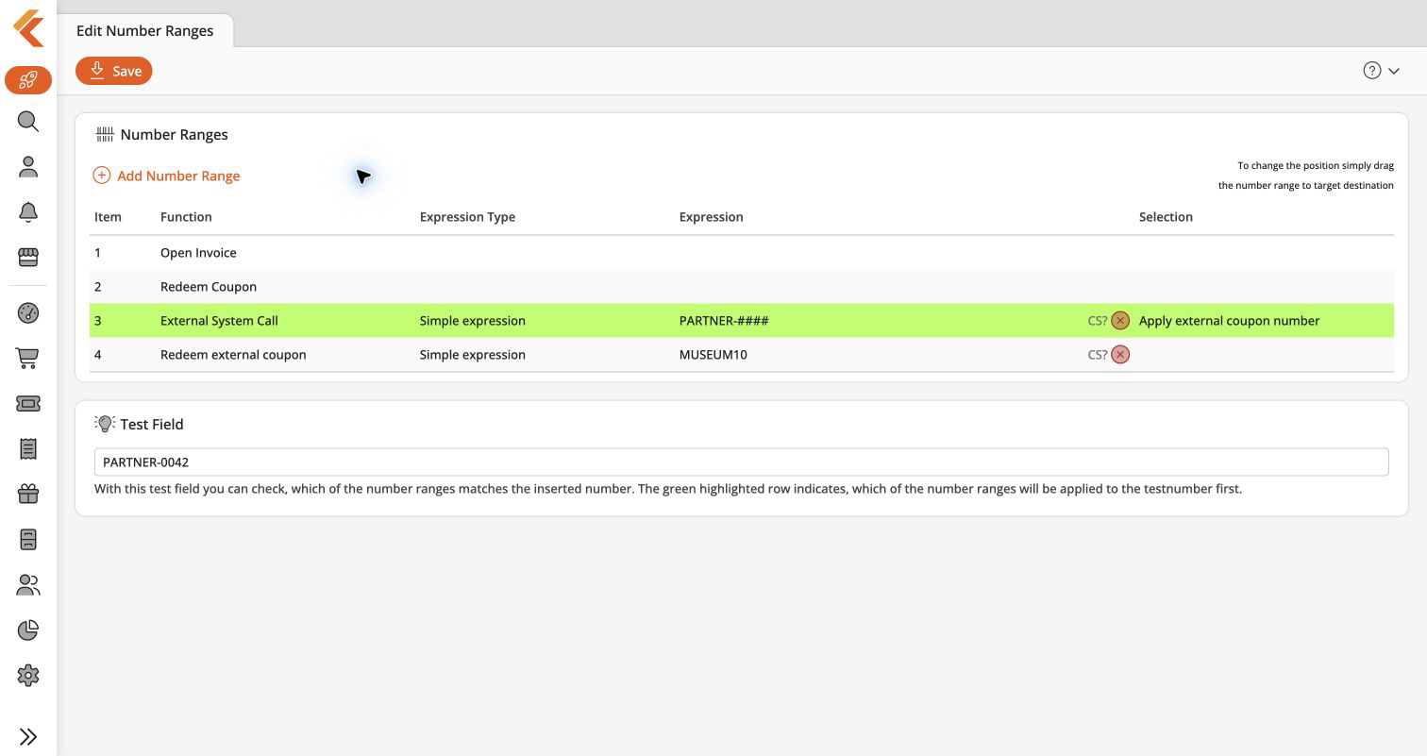Click Simple expression in row 3

click(x=473, y=321)
